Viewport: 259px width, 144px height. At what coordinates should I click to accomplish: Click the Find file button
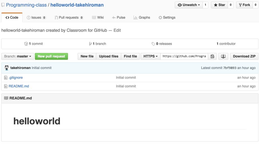(130, 56)
